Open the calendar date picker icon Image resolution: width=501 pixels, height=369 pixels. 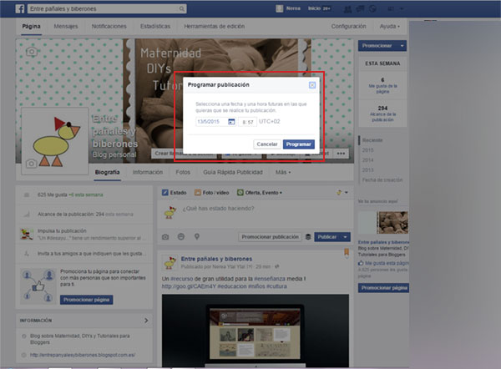[x=231, y=122]
